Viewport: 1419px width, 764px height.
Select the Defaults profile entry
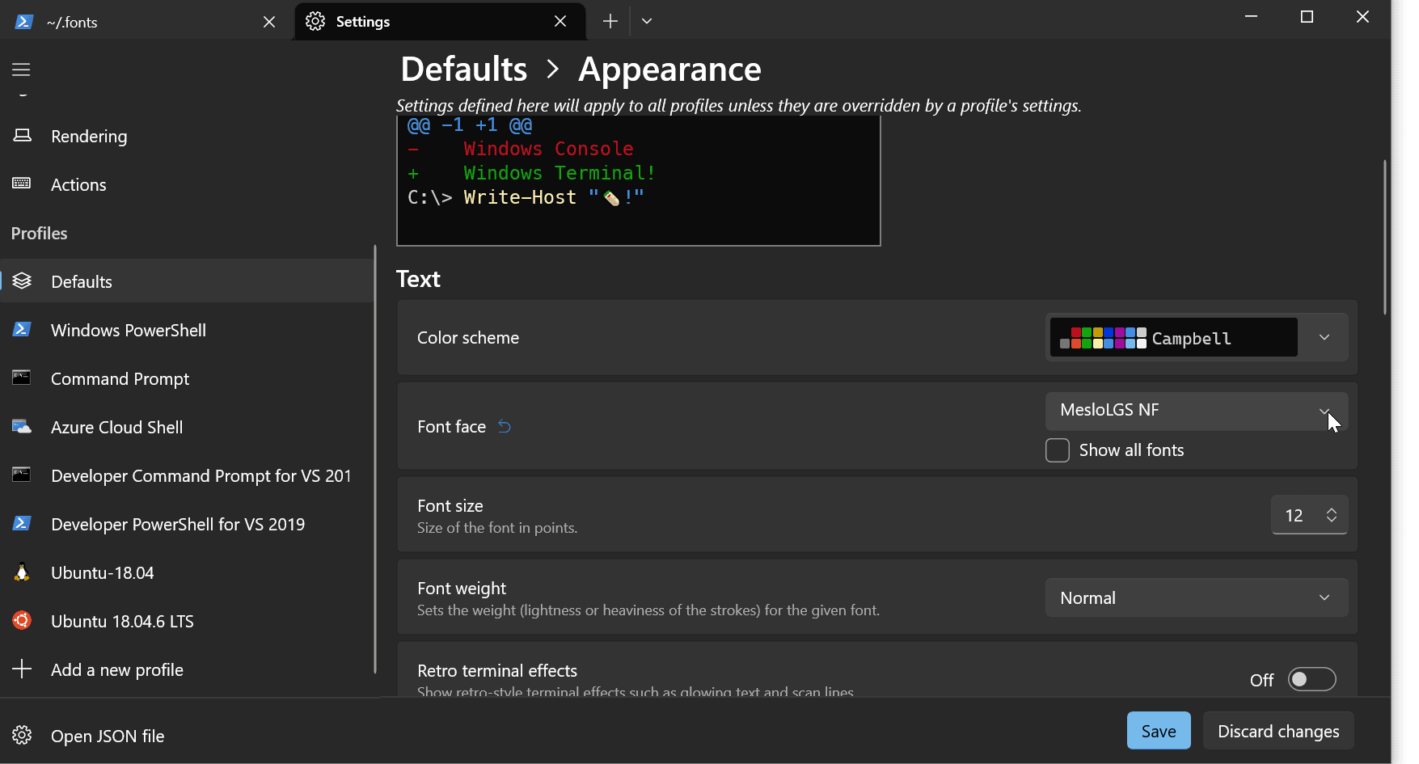tap(81, 281)
